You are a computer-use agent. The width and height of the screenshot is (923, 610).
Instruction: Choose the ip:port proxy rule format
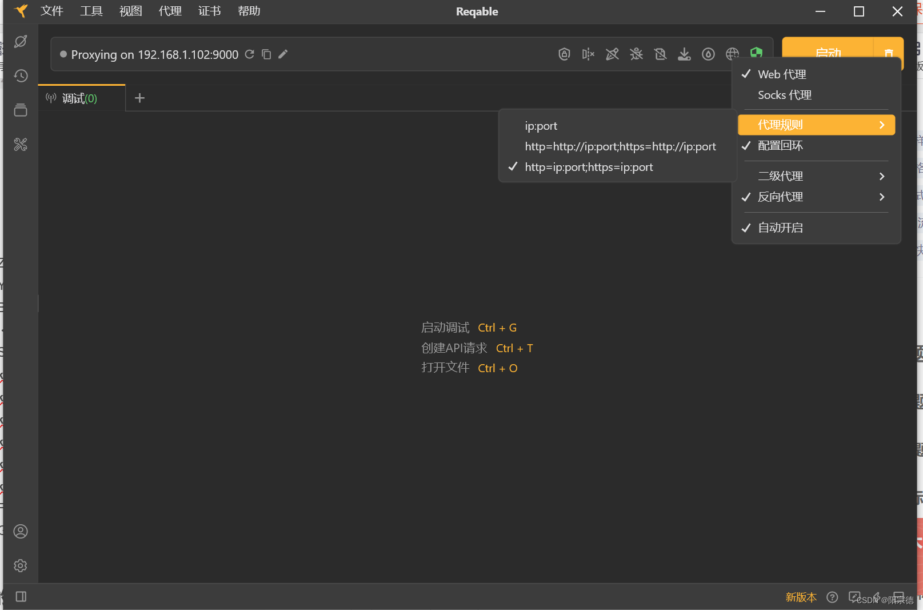click(617, 126)
